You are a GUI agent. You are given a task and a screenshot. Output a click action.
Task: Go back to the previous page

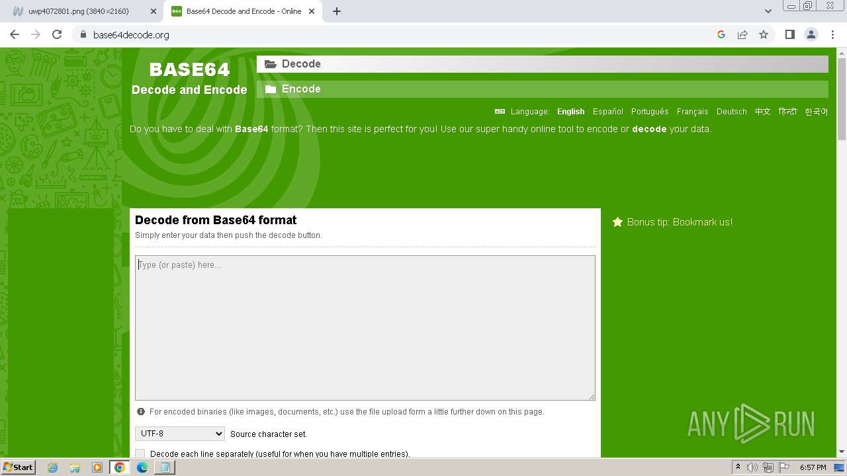click(x=15, y=34)
